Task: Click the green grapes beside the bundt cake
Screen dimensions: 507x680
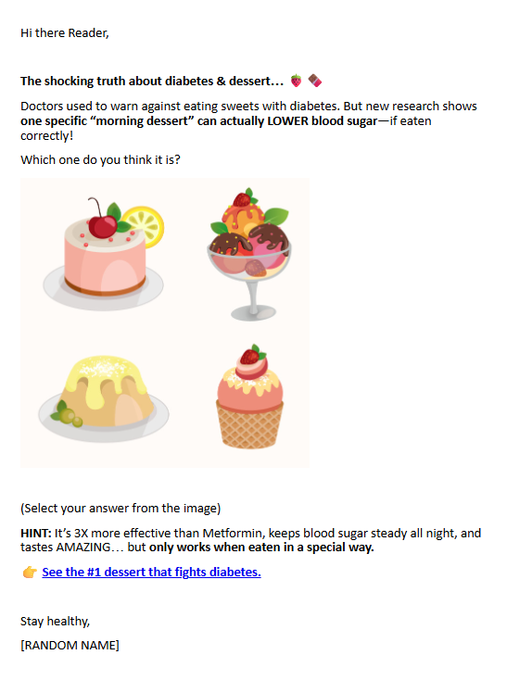Action: coord(69,416)
